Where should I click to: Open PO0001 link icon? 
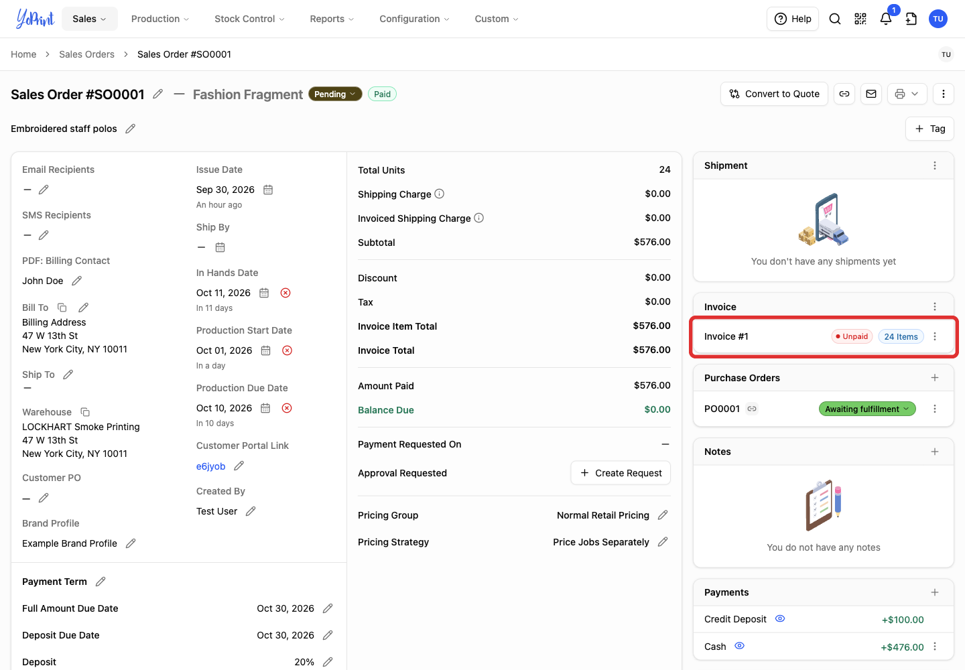(x=752, y=409)
